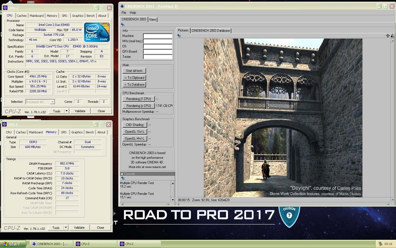Expand Tools dropdown arrow in CPU-Z memory window
The height and width of the screenshot is (248, 396).
[x=66, y=227]
